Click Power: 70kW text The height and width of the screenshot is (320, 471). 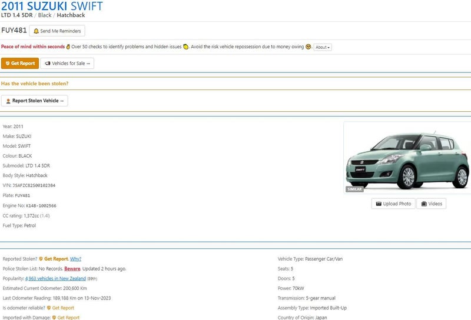pos(291,288)
